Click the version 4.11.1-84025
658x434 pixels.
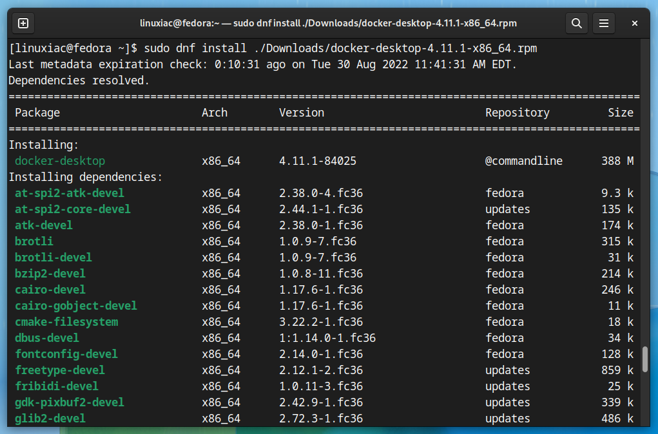[x=318, y=161]
